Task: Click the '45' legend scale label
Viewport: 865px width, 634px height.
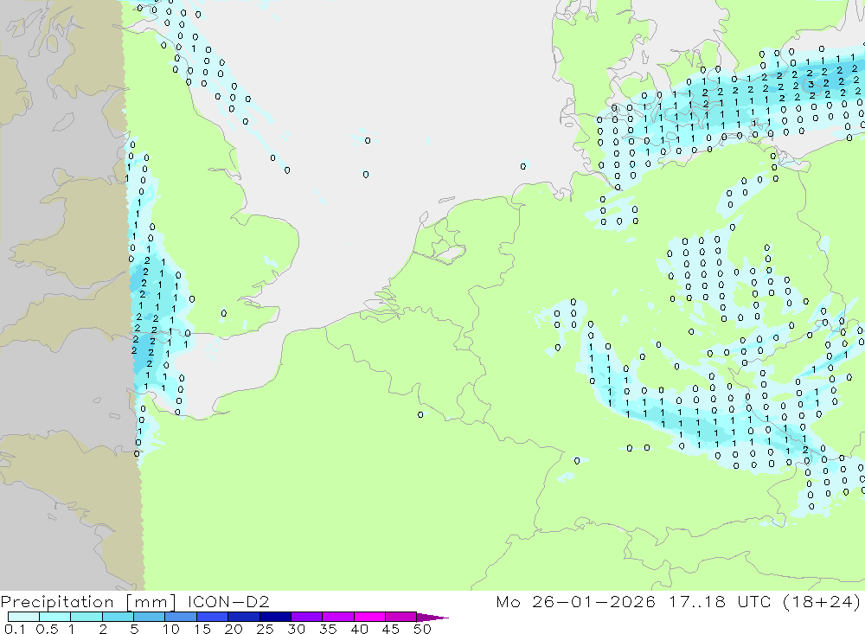Action: 391,629
